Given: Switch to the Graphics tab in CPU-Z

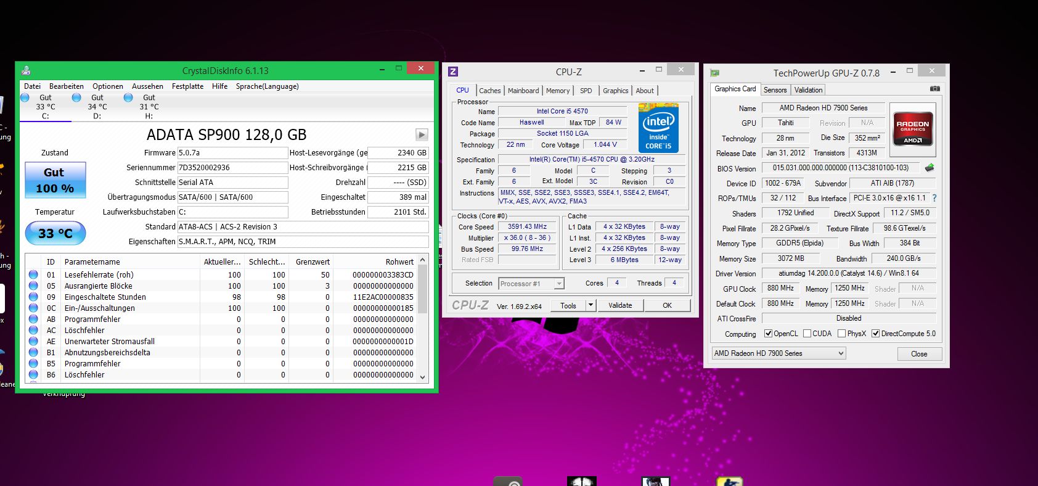Looking at the screenshot, I should pyautogui.click(x=616, y=91).
